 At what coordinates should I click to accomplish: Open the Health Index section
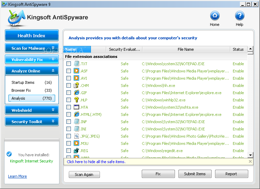(x=32, y=35)
